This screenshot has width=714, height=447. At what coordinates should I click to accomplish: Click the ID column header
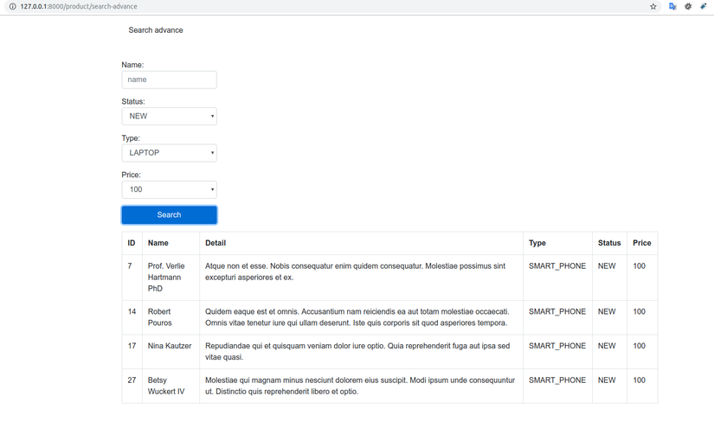132,243
